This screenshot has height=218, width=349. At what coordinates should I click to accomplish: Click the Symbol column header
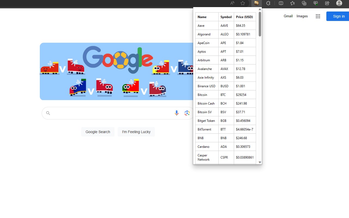point(226,17)
